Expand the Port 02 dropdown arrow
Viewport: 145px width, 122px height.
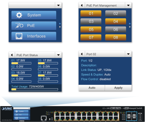pos(128,54)
